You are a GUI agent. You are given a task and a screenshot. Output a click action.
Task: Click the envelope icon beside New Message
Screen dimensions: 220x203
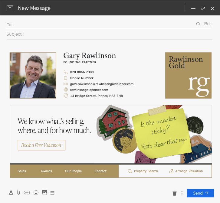click(x=10, y=8)
